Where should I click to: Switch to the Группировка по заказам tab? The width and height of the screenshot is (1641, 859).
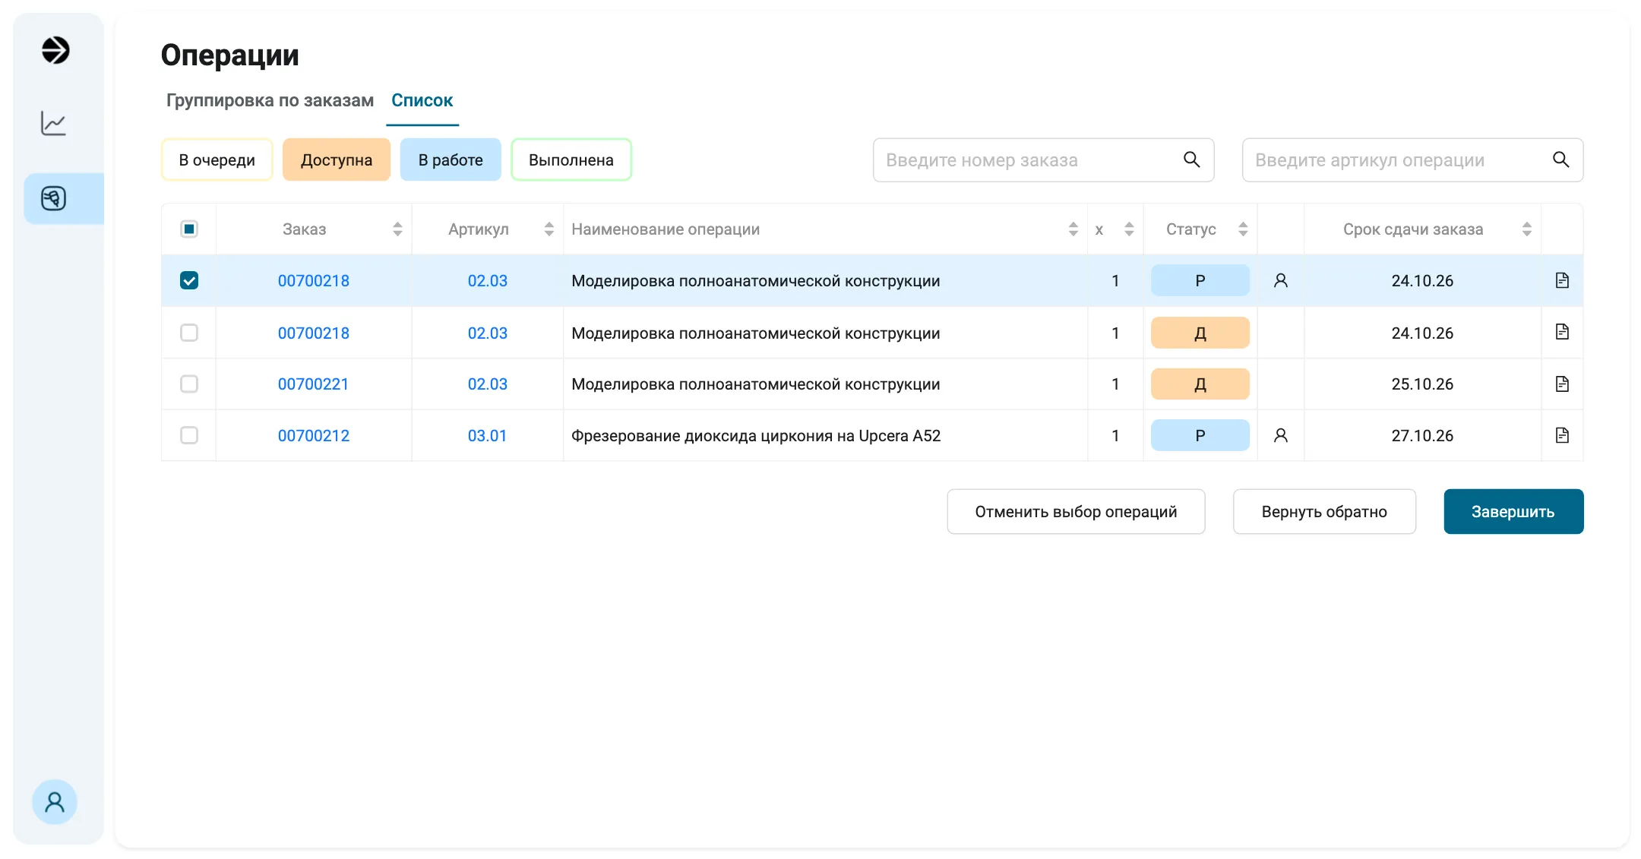pos(270,100)
